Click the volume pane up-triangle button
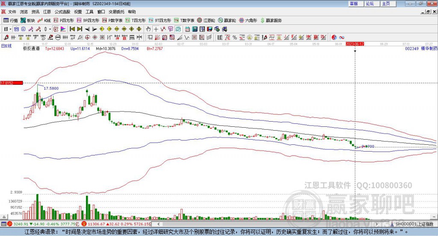 click(4, 217)
